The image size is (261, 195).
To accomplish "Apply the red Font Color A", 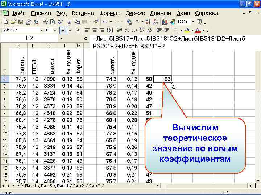I will (198, 30).
